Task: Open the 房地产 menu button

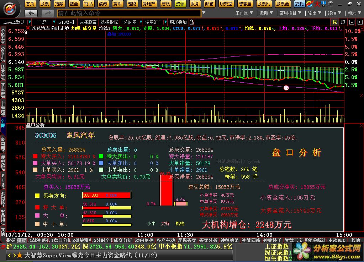Action: (149, 4)
